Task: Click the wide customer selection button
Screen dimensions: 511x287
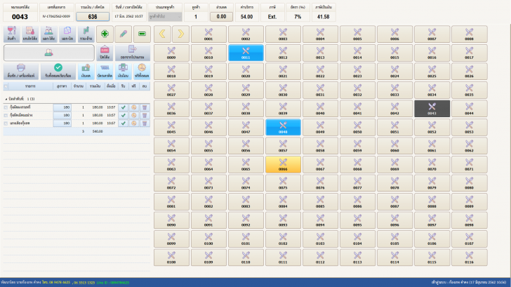Action: click(x=49, y=53)
